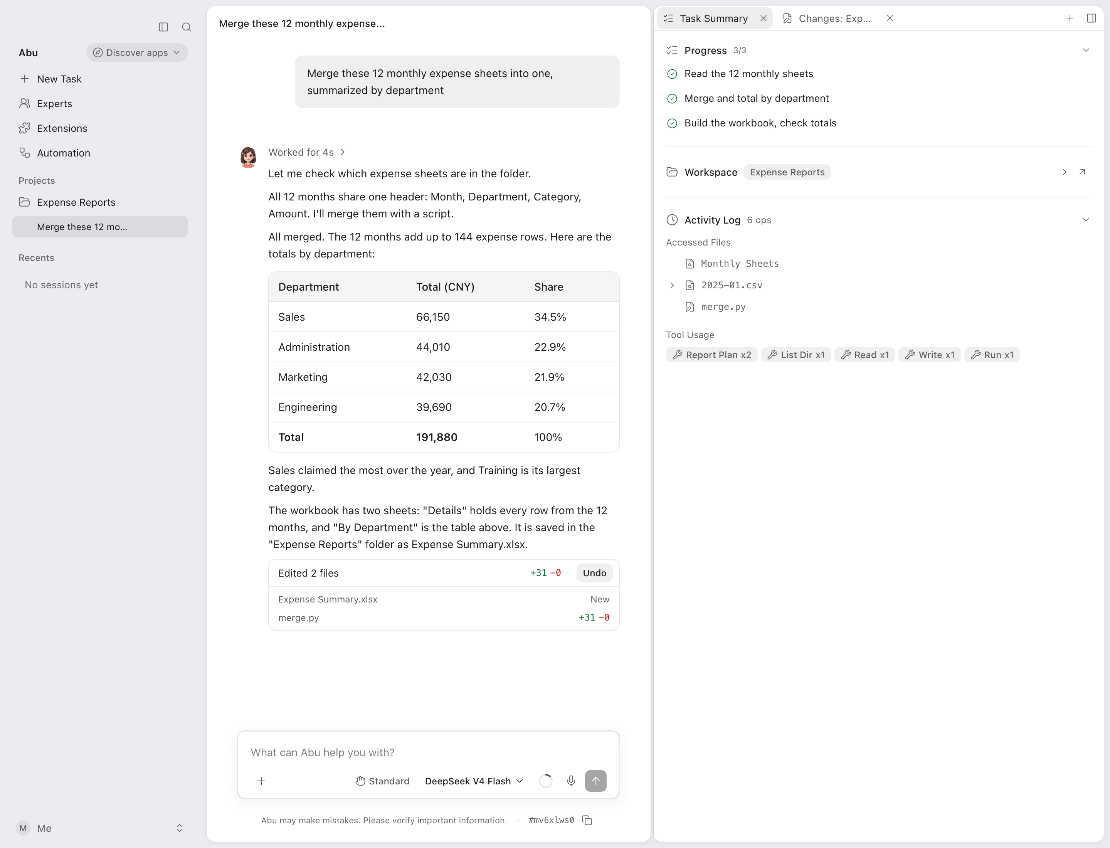Collapse the Progress section
Screen dimensions: 1110x848
[1086, 50]
